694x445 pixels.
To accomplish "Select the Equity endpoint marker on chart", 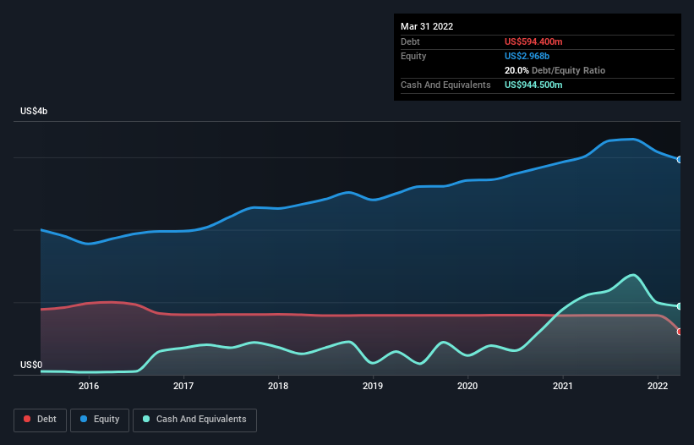I will click(x=680, y=160).
